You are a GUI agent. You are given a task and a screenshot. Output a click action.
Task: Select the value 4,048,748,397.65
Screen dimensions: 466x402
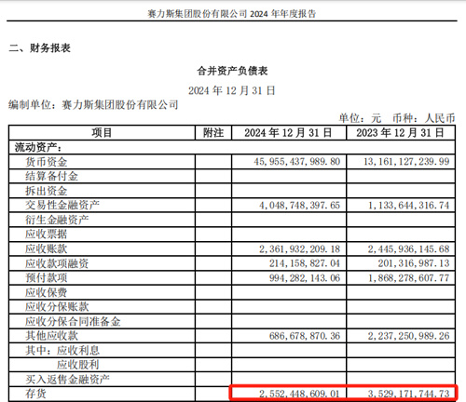(300, 206)
